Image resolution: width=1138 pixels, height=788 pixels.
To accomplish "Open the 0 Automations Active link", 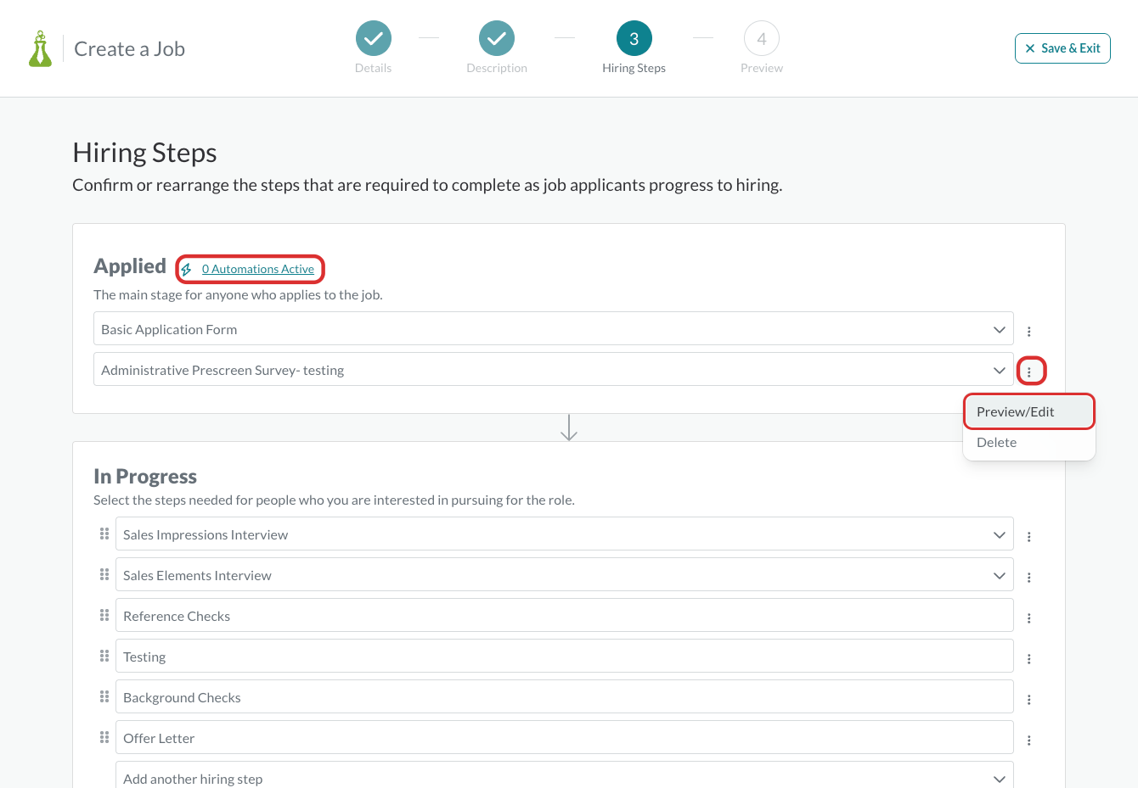I will click(x=258, y=269).
